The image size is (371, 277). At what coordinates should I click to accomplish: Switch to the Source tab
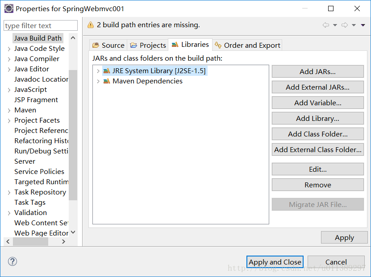pos(108,45)
